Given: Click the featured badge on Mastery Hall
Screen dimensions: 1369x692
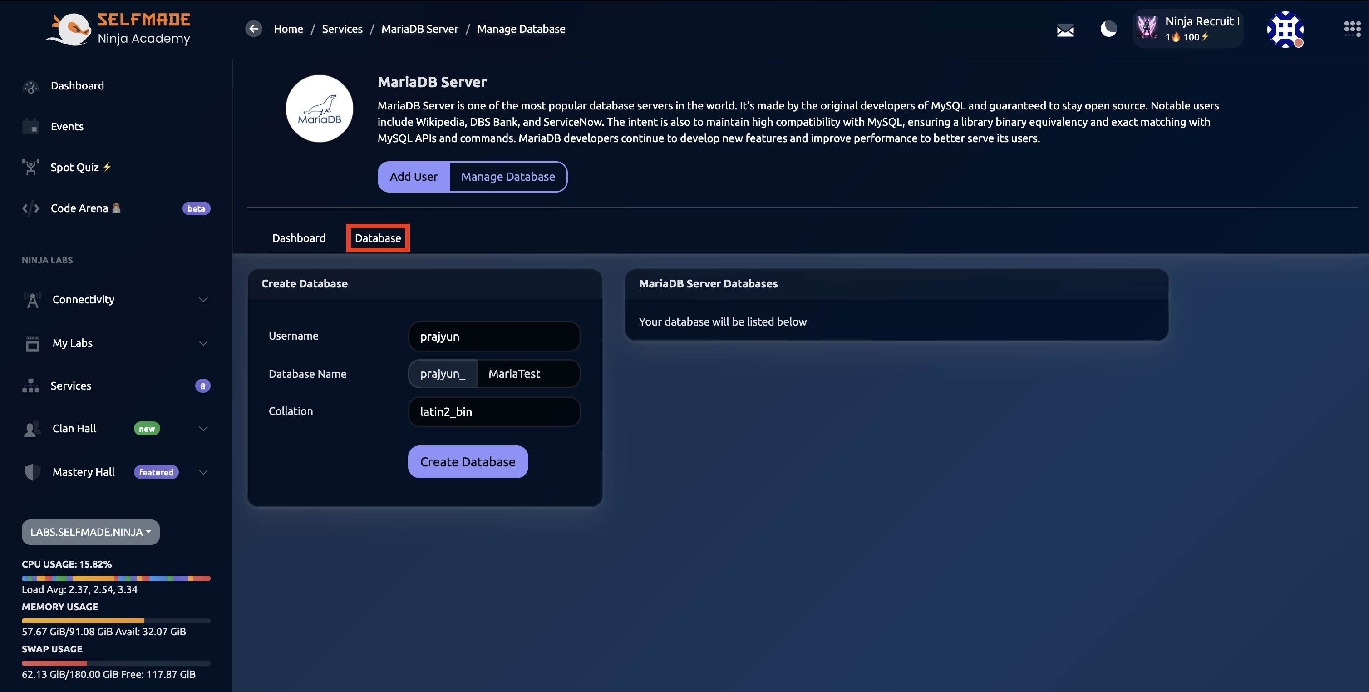Looking at the screenshot, I should click(156, 472).
